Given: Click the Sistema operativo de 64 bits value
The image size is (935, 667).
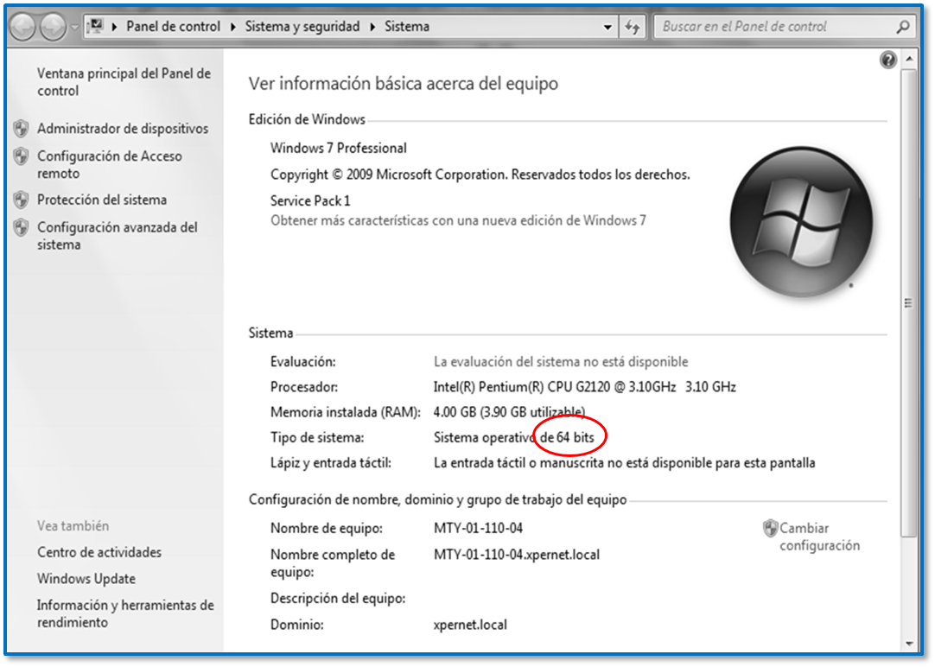Looking at the screenshot, I should pos(514,437).
